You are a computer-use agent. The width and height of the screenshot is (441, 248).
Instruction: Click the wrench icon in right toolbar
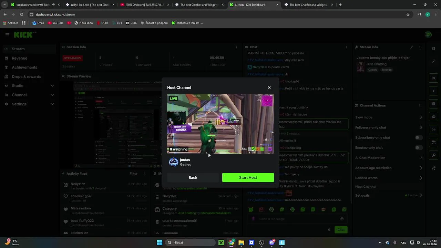click(434, 155)
